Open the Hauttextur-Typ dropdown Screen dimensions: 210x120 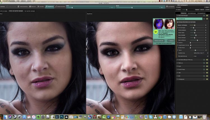pyautogui.click(x=201, y=53)
